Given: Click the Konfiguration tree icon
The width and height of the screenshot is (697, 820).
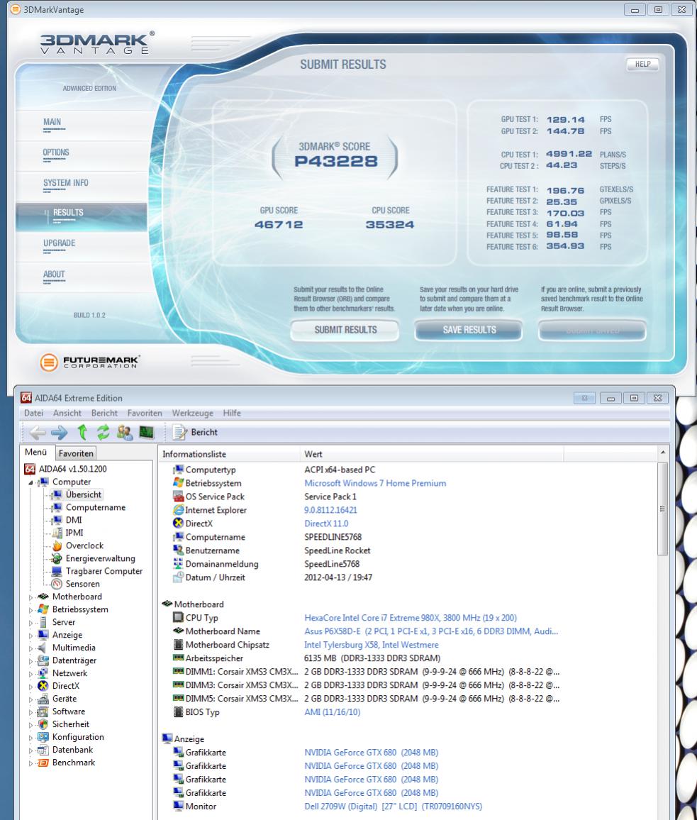Looking at the screenshot, I should tap(43, 737).
